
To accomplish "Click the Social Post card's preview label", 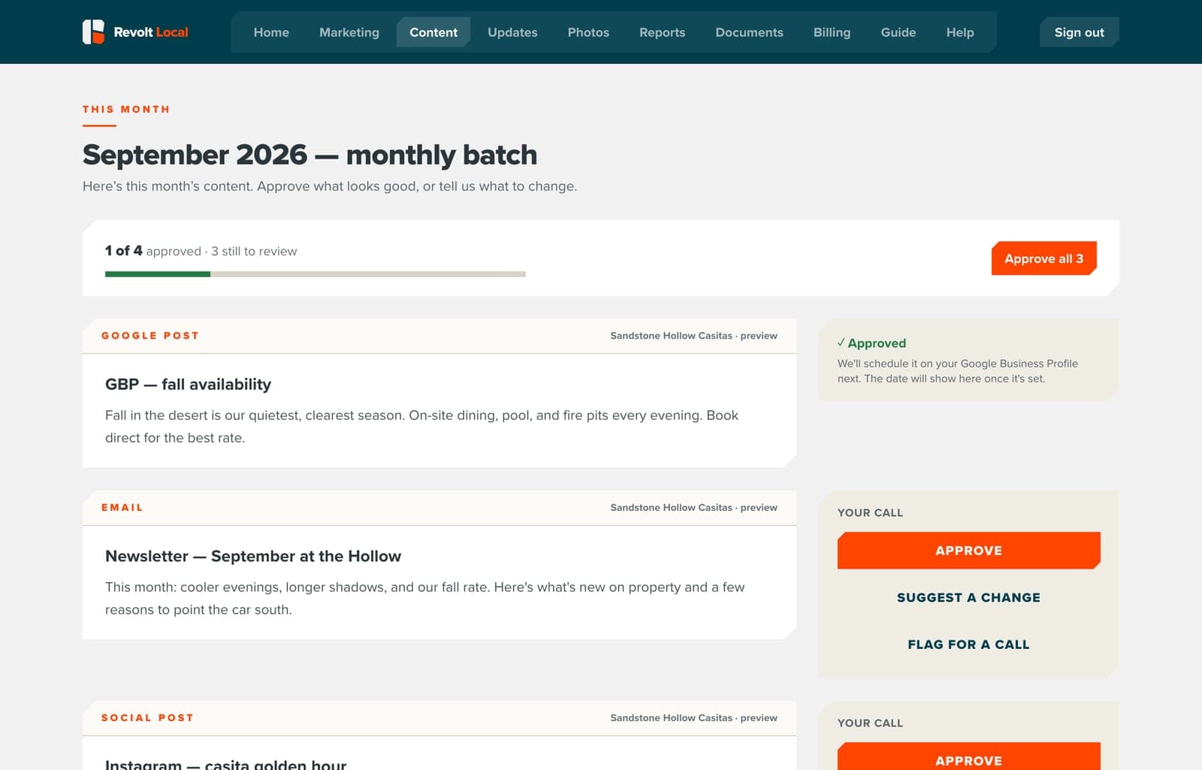I will tap(693, 718).
